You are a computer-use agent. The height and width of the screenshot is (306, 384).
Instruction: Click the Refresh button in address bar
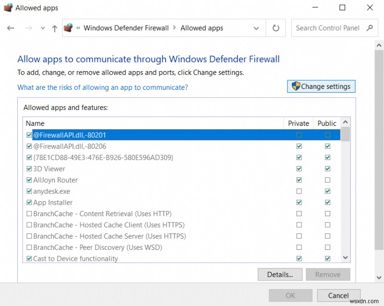[x=276, y=28]
